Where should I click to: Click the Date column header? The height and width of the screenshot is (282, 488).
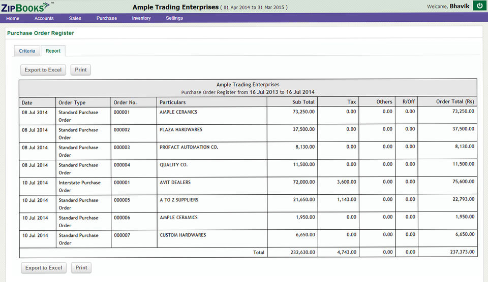[27, 102]
